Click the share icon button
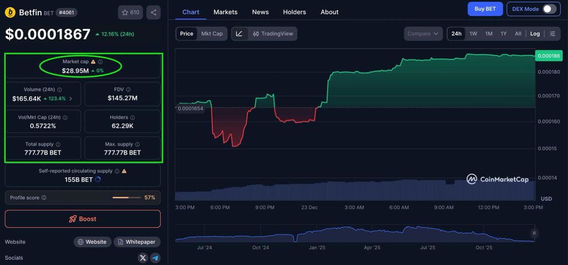This screenshot has height=265, width=568. click(153, 12)
